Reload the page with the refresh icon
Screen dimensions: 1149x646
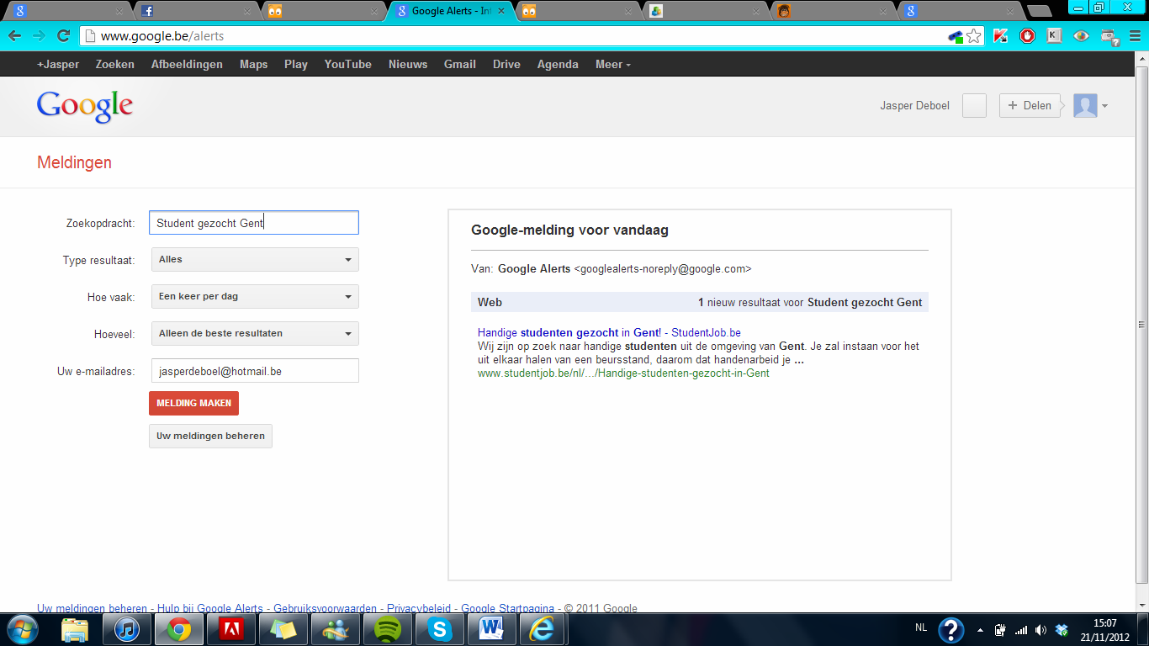pyautogui.click(x=63, y=36)
